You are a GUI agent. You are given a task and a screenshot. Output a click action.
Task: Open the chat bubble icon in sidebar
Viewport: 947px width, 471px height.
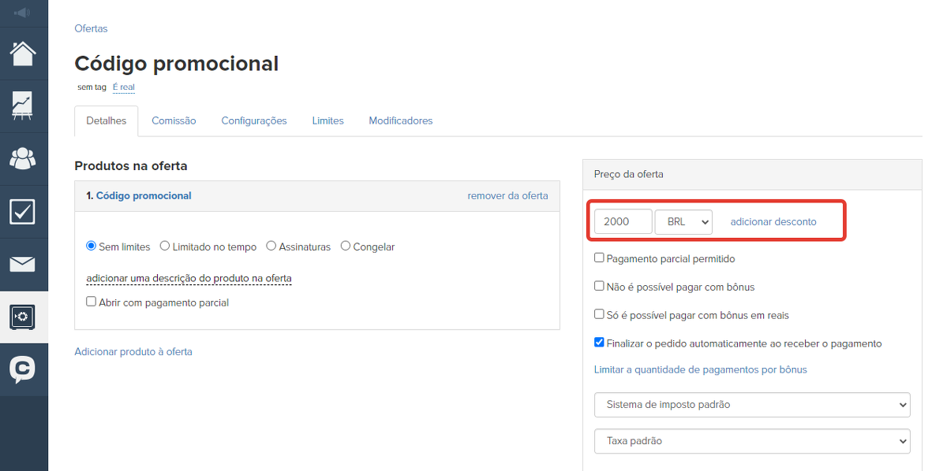point(23,369)
